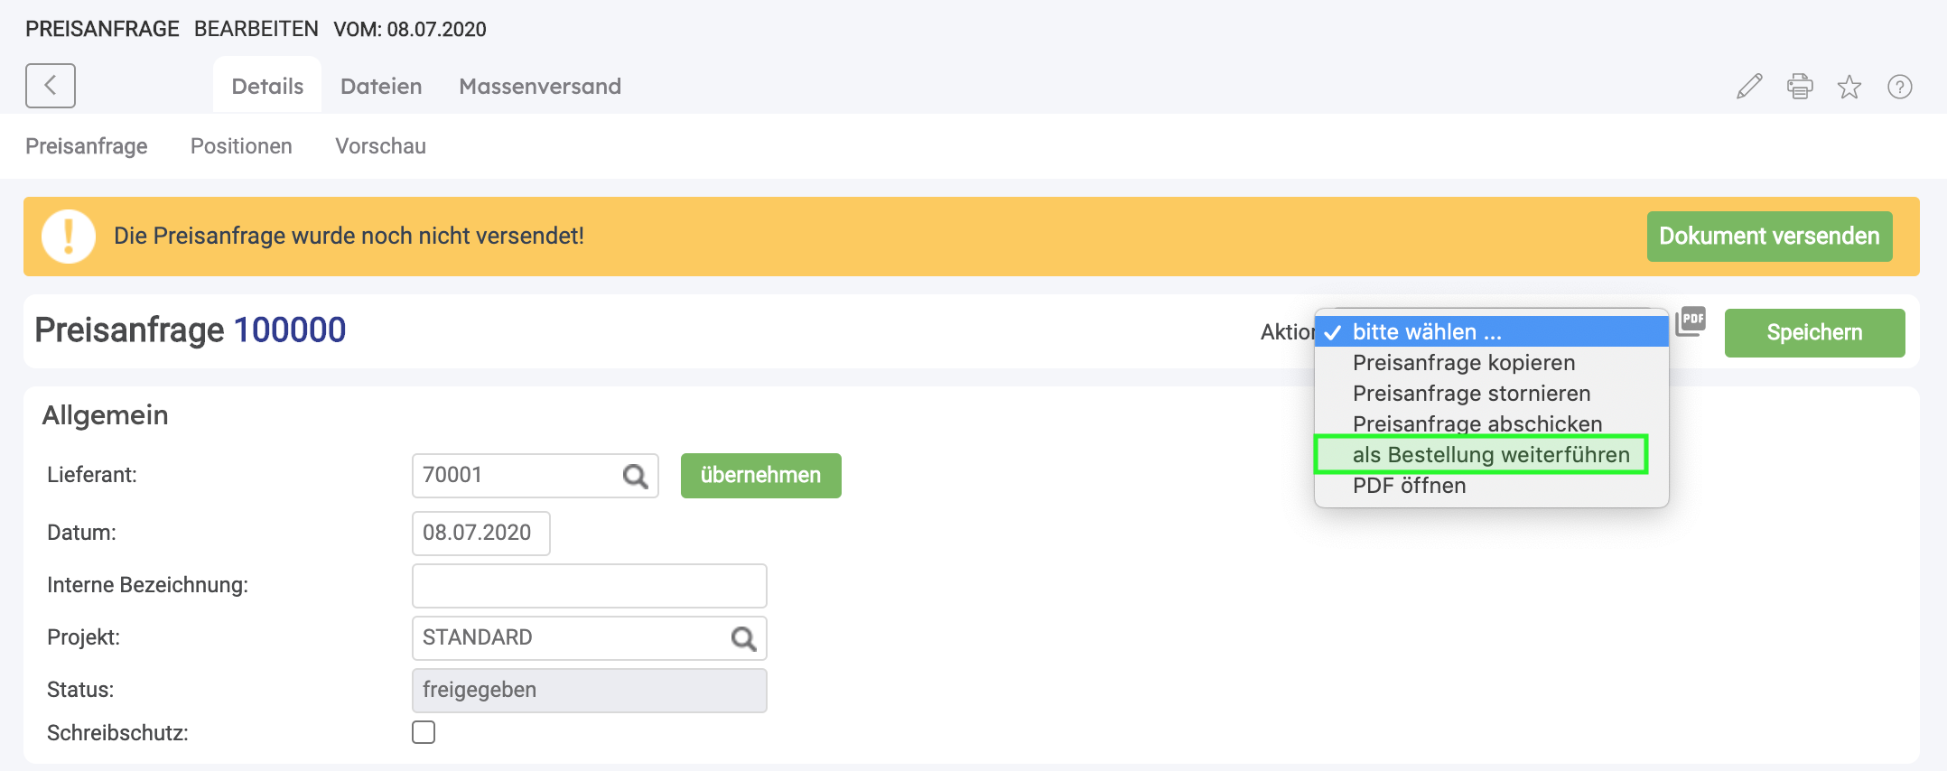Click magnifier icon in Lieferant field

635,476
